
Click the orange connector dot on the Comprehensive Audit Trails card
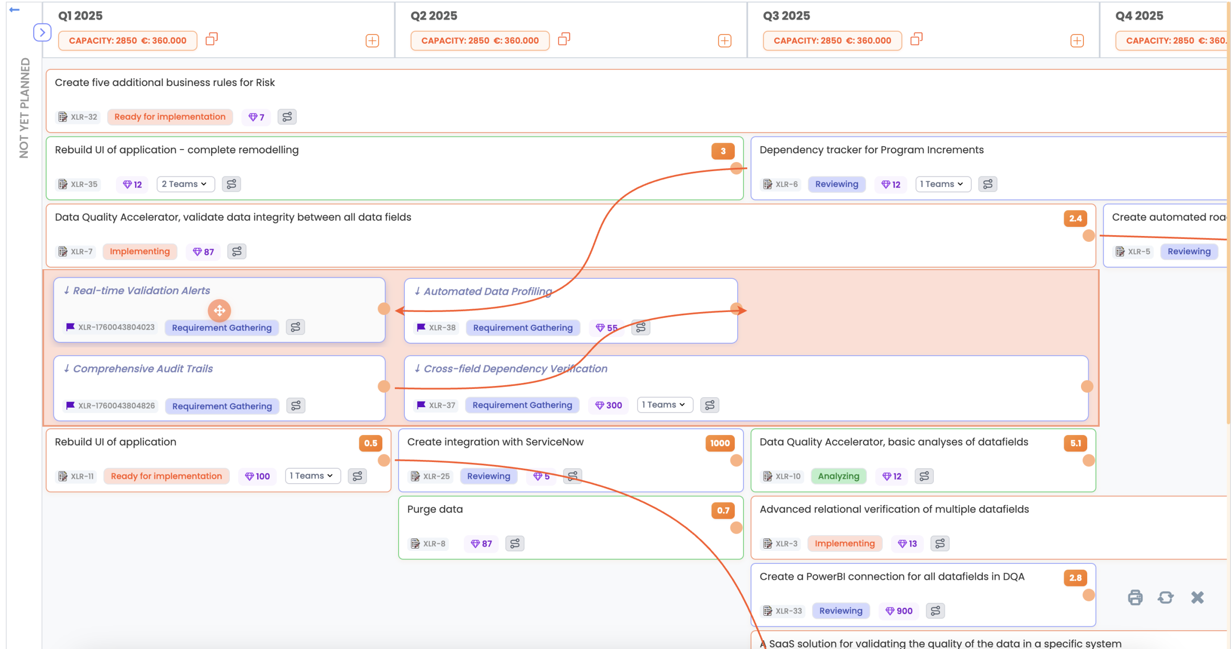pos(384,387)
